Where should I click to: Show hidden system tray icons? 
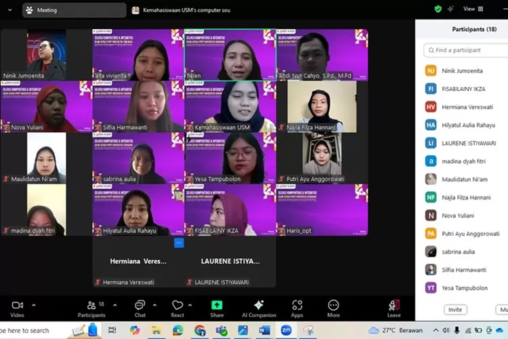436,331
